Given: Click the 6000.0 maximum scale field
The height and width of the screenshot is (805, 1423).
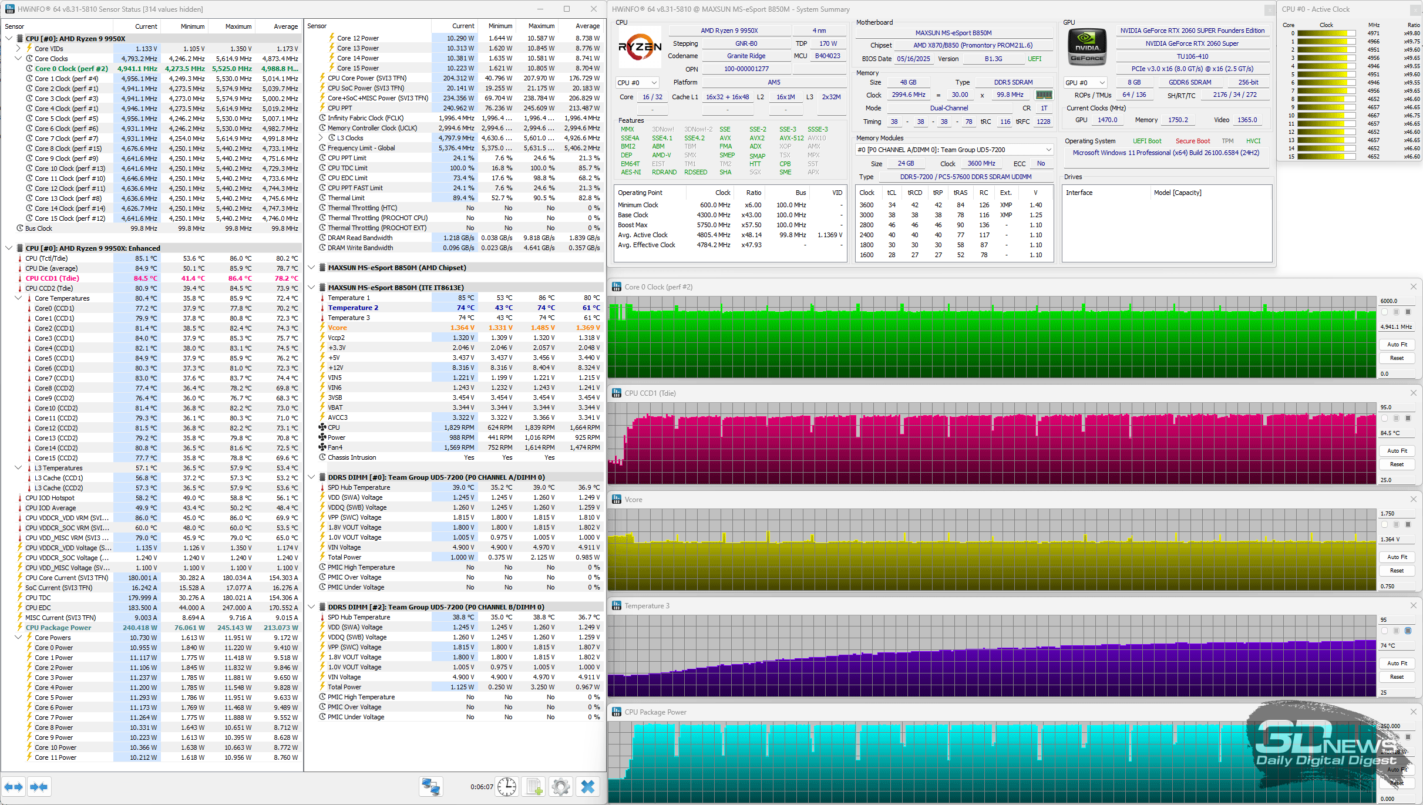Looking at the screenshot, I should pyautogui.click(x=1397, y=301).
